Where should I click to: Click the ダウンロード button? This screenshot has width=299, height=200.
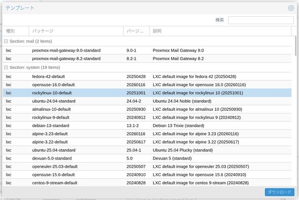pyautogui.click(x=279, y=192)
